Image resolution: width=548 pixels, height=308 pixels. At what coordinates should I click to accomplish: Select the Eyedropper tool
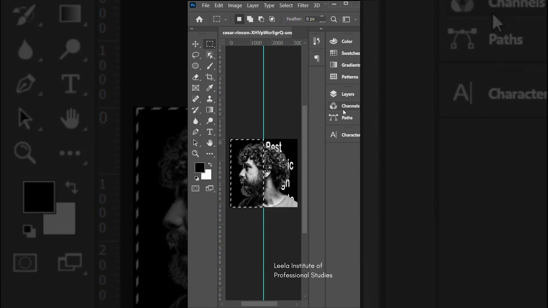(209, 88)
